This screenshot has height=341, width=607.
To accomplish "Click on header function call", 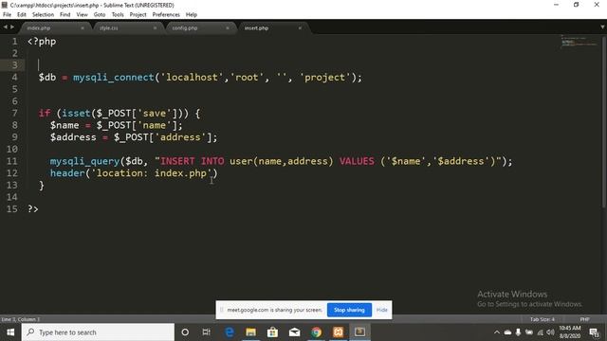I will pos(67,172).
